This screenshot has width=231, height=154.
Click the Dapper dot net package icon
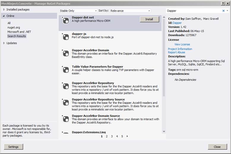pyautogui.click(x=66, y=20)
